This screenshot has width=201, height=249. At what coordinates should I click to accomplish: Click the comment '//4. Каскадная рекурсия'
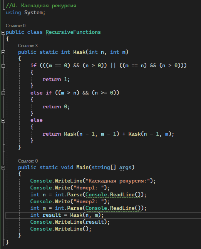(41, 6)
